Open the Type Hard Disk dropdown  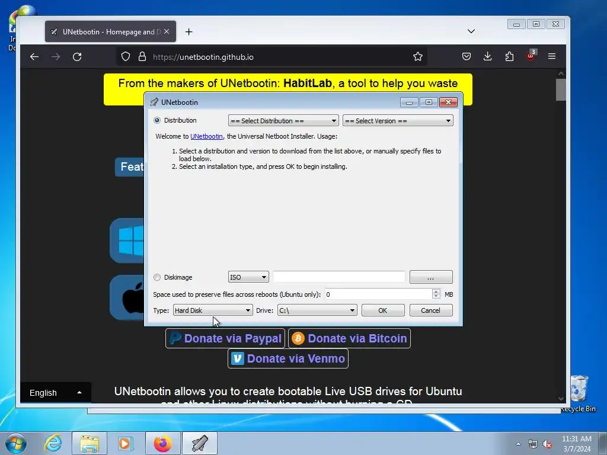[213, 310]
